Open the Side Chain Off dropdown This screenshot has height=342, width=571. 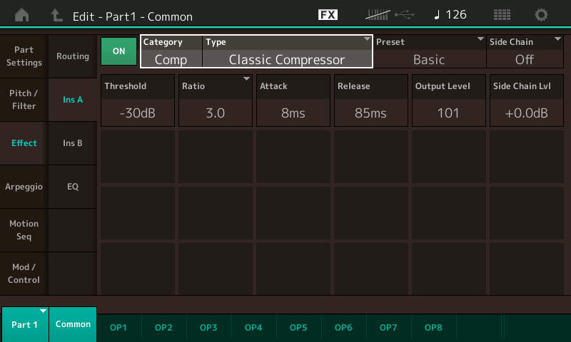pos(525,51)
